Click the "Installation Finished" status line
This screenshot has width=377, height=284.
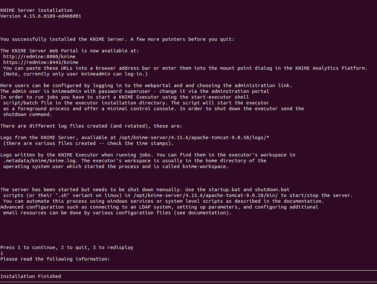tap(31, 276)
